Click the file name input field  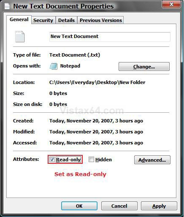pyautogui.click(x=110, y=37)
